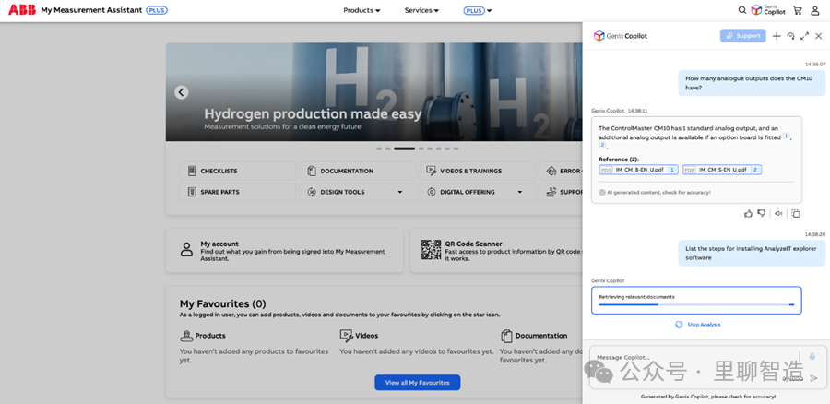830x404 pixels.
Task: Go to previous banner slide
Action: pyautogui.click(x=181, y=92)
